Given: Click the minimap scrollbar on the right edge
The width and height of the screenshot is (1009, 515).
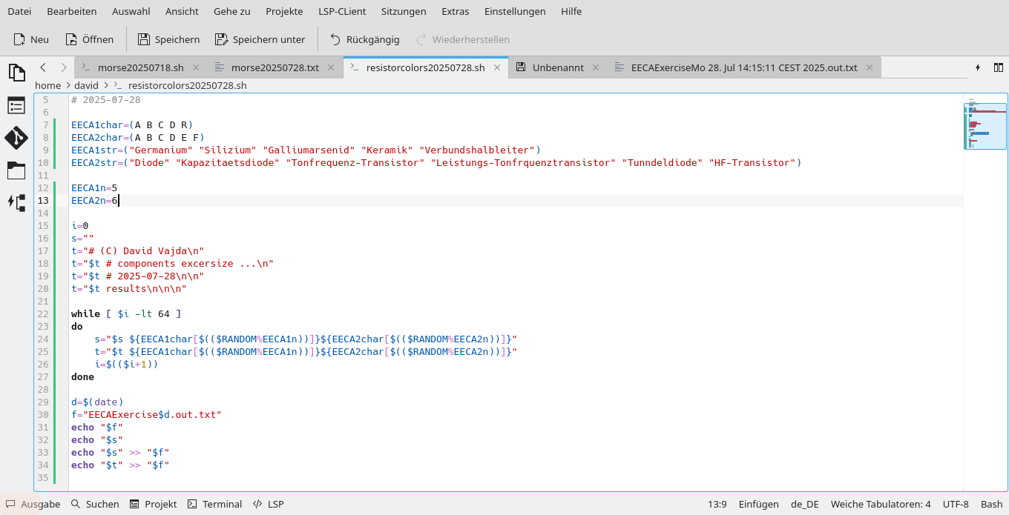Looking at the screenshot, I should (x=985, y=126).
